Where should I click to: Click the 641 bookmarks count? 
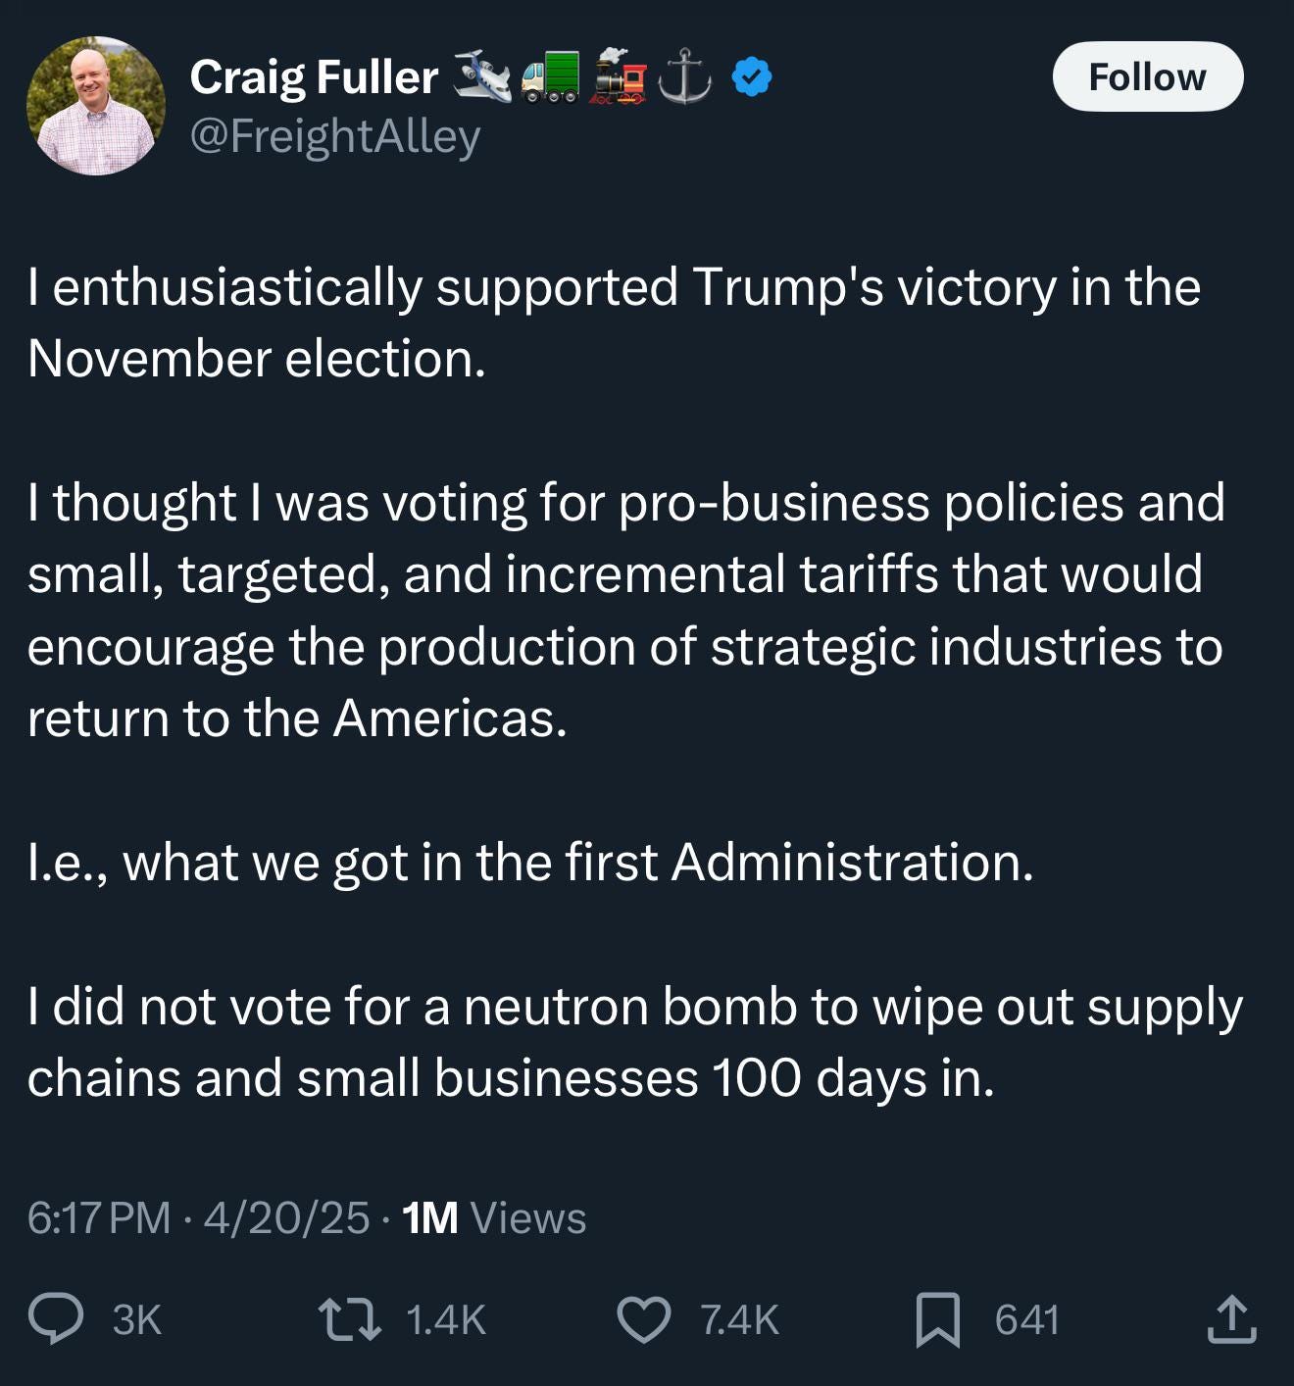pyautogui.click(x=1026, y=1319)
